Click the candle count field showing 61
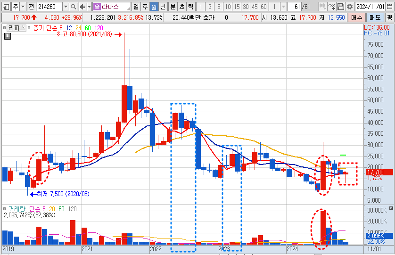Image resolution: width=395 pixels, height=255 pixels. pyautogui.click(x=295, y=7)
